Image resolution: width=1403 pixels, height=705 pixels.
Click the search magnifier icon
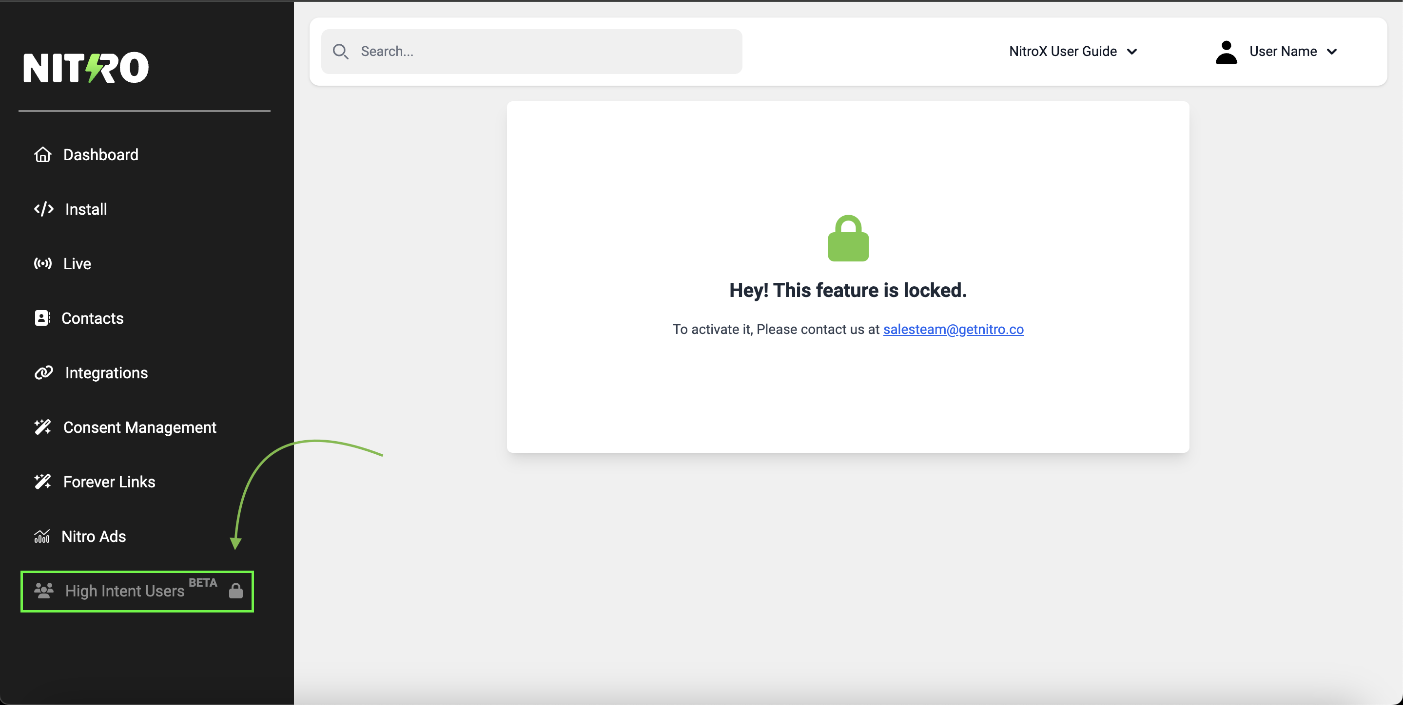(340, 52)
